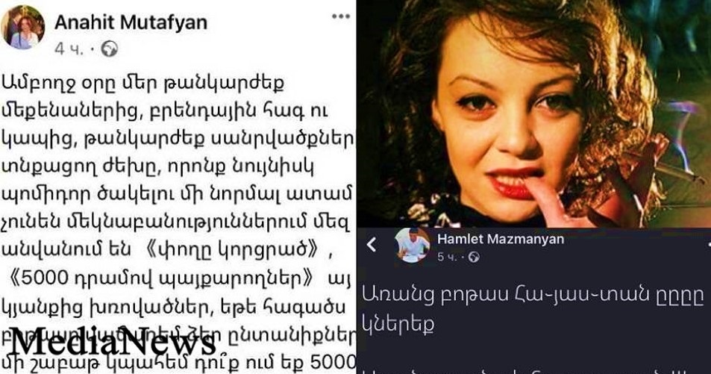
Task: Click the line starting մի շաբաթ կպահեմ
Action: (x=179, y=363)
